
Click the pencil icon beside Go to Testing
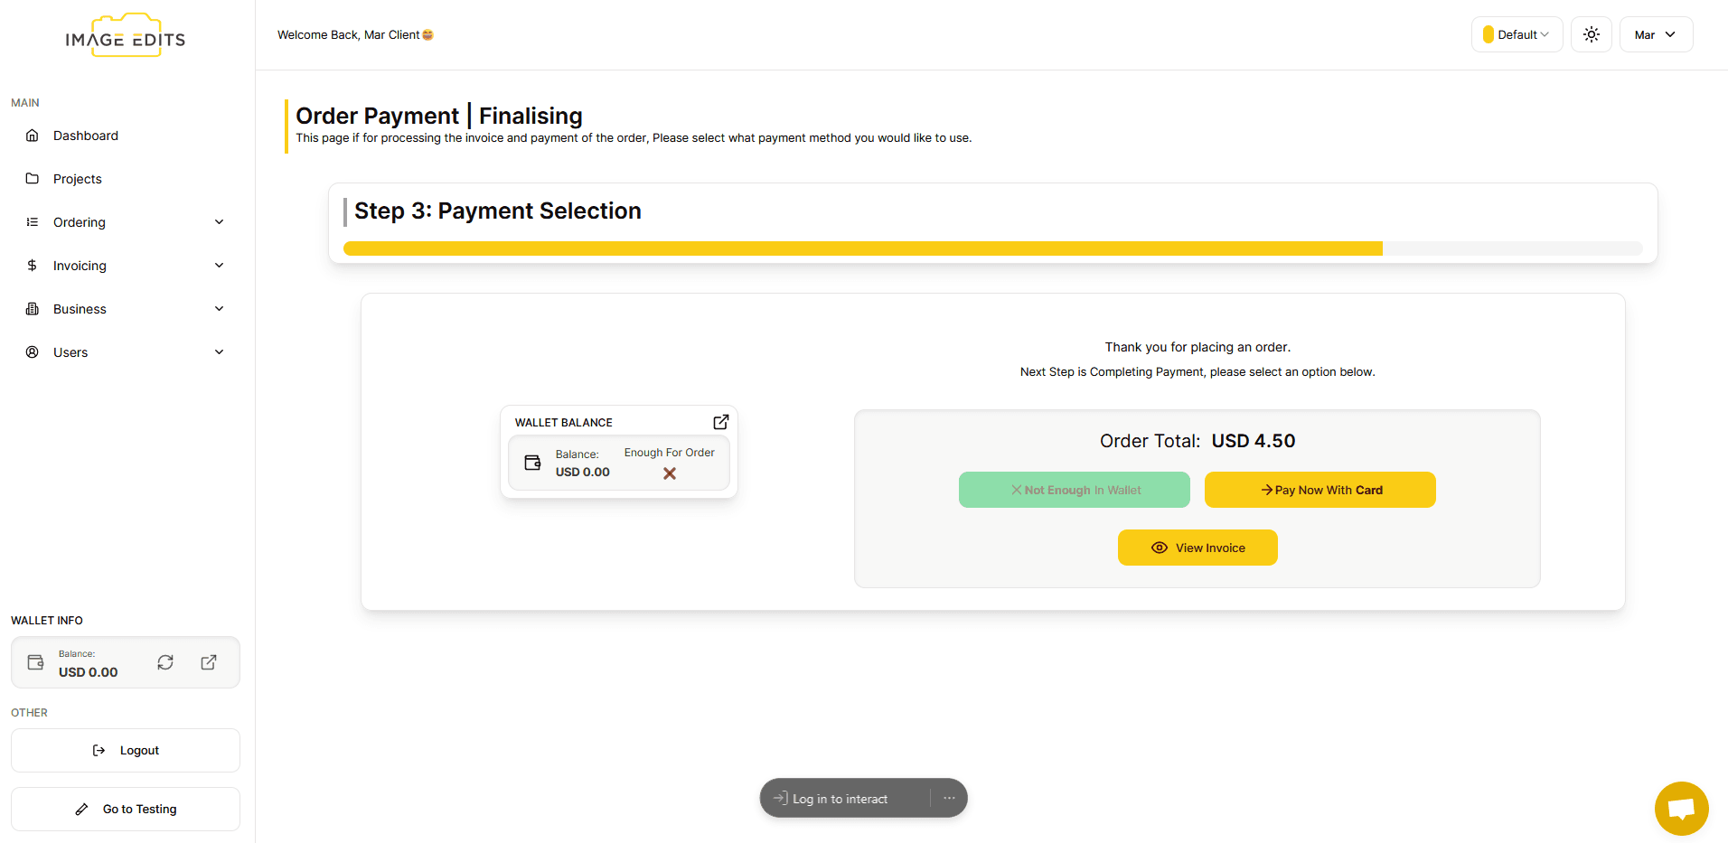click(x=82, y=809)
